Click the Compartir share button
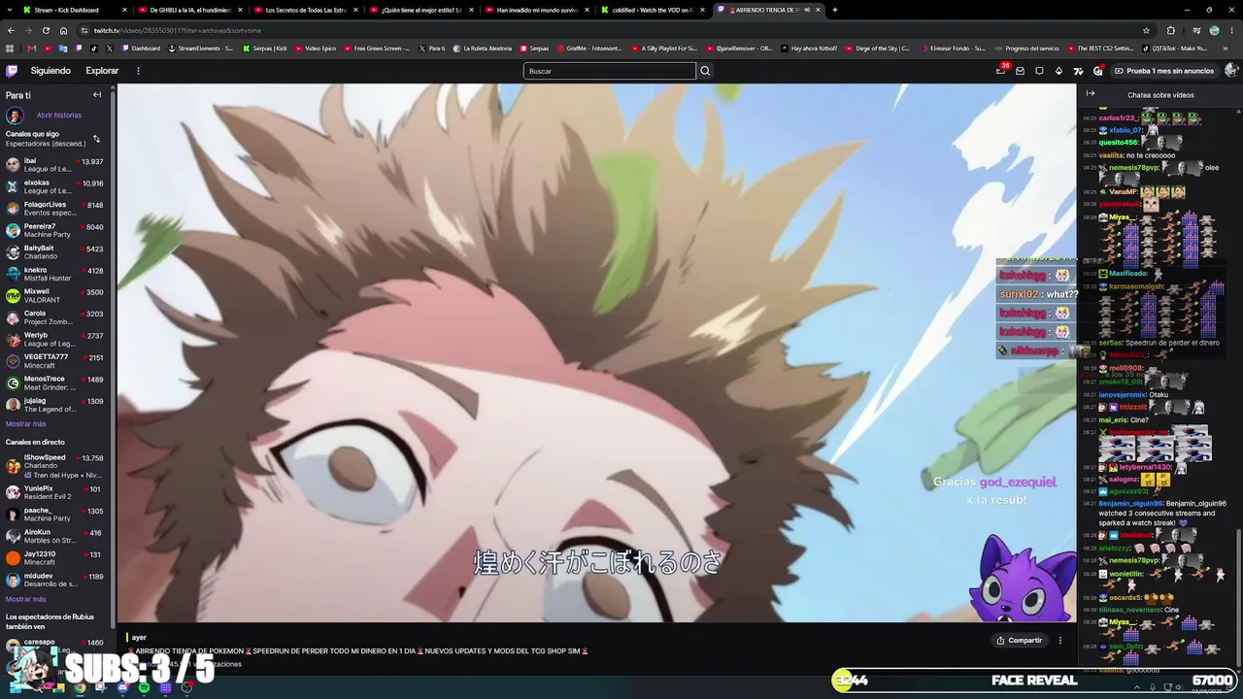Image resolution: width=1243 pixels, height=699 pixels. [1019, 641]
